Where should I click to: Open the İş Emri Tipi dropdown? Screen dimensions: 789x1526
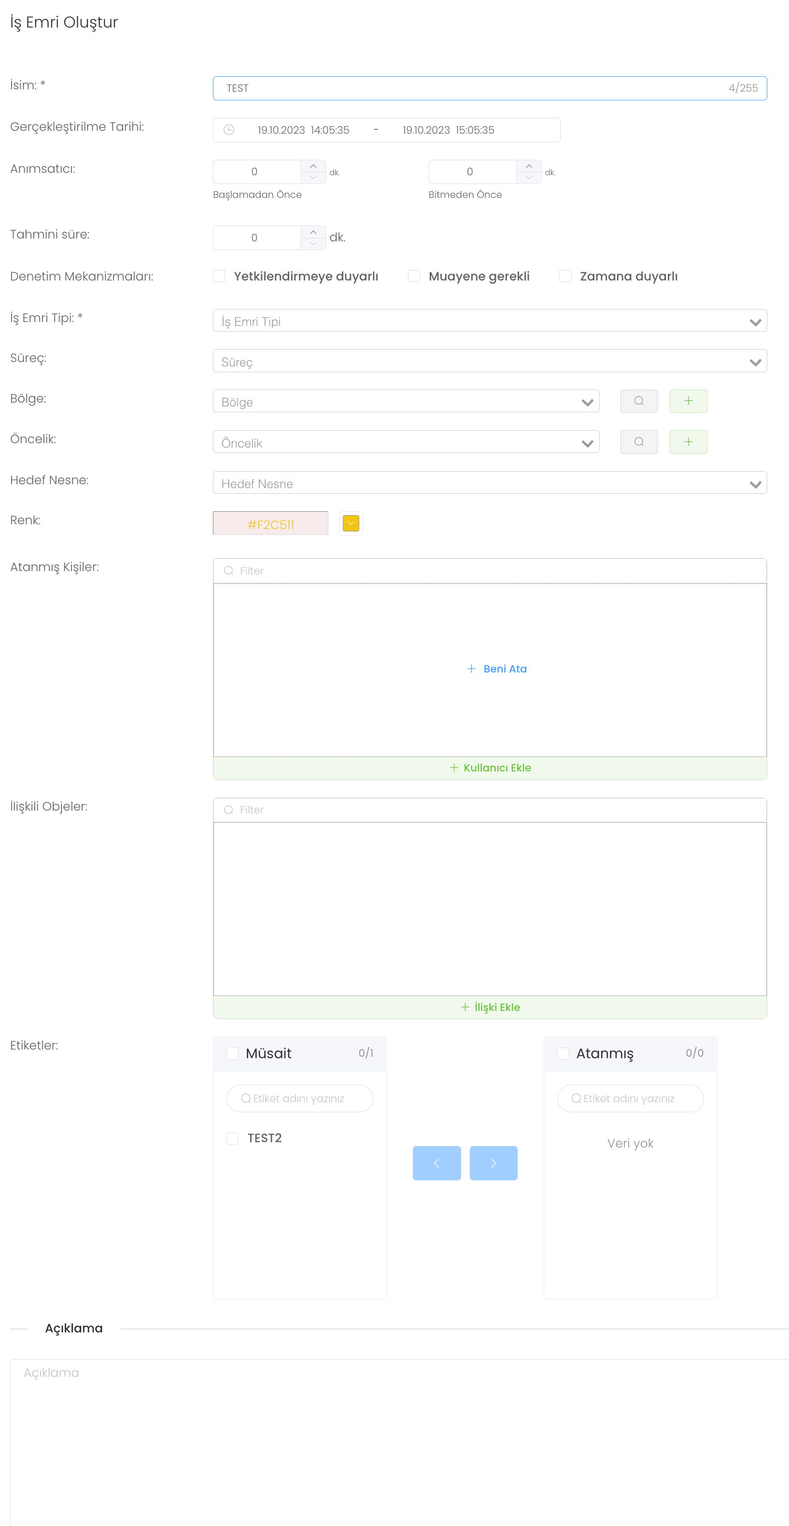tap(489, 321)
